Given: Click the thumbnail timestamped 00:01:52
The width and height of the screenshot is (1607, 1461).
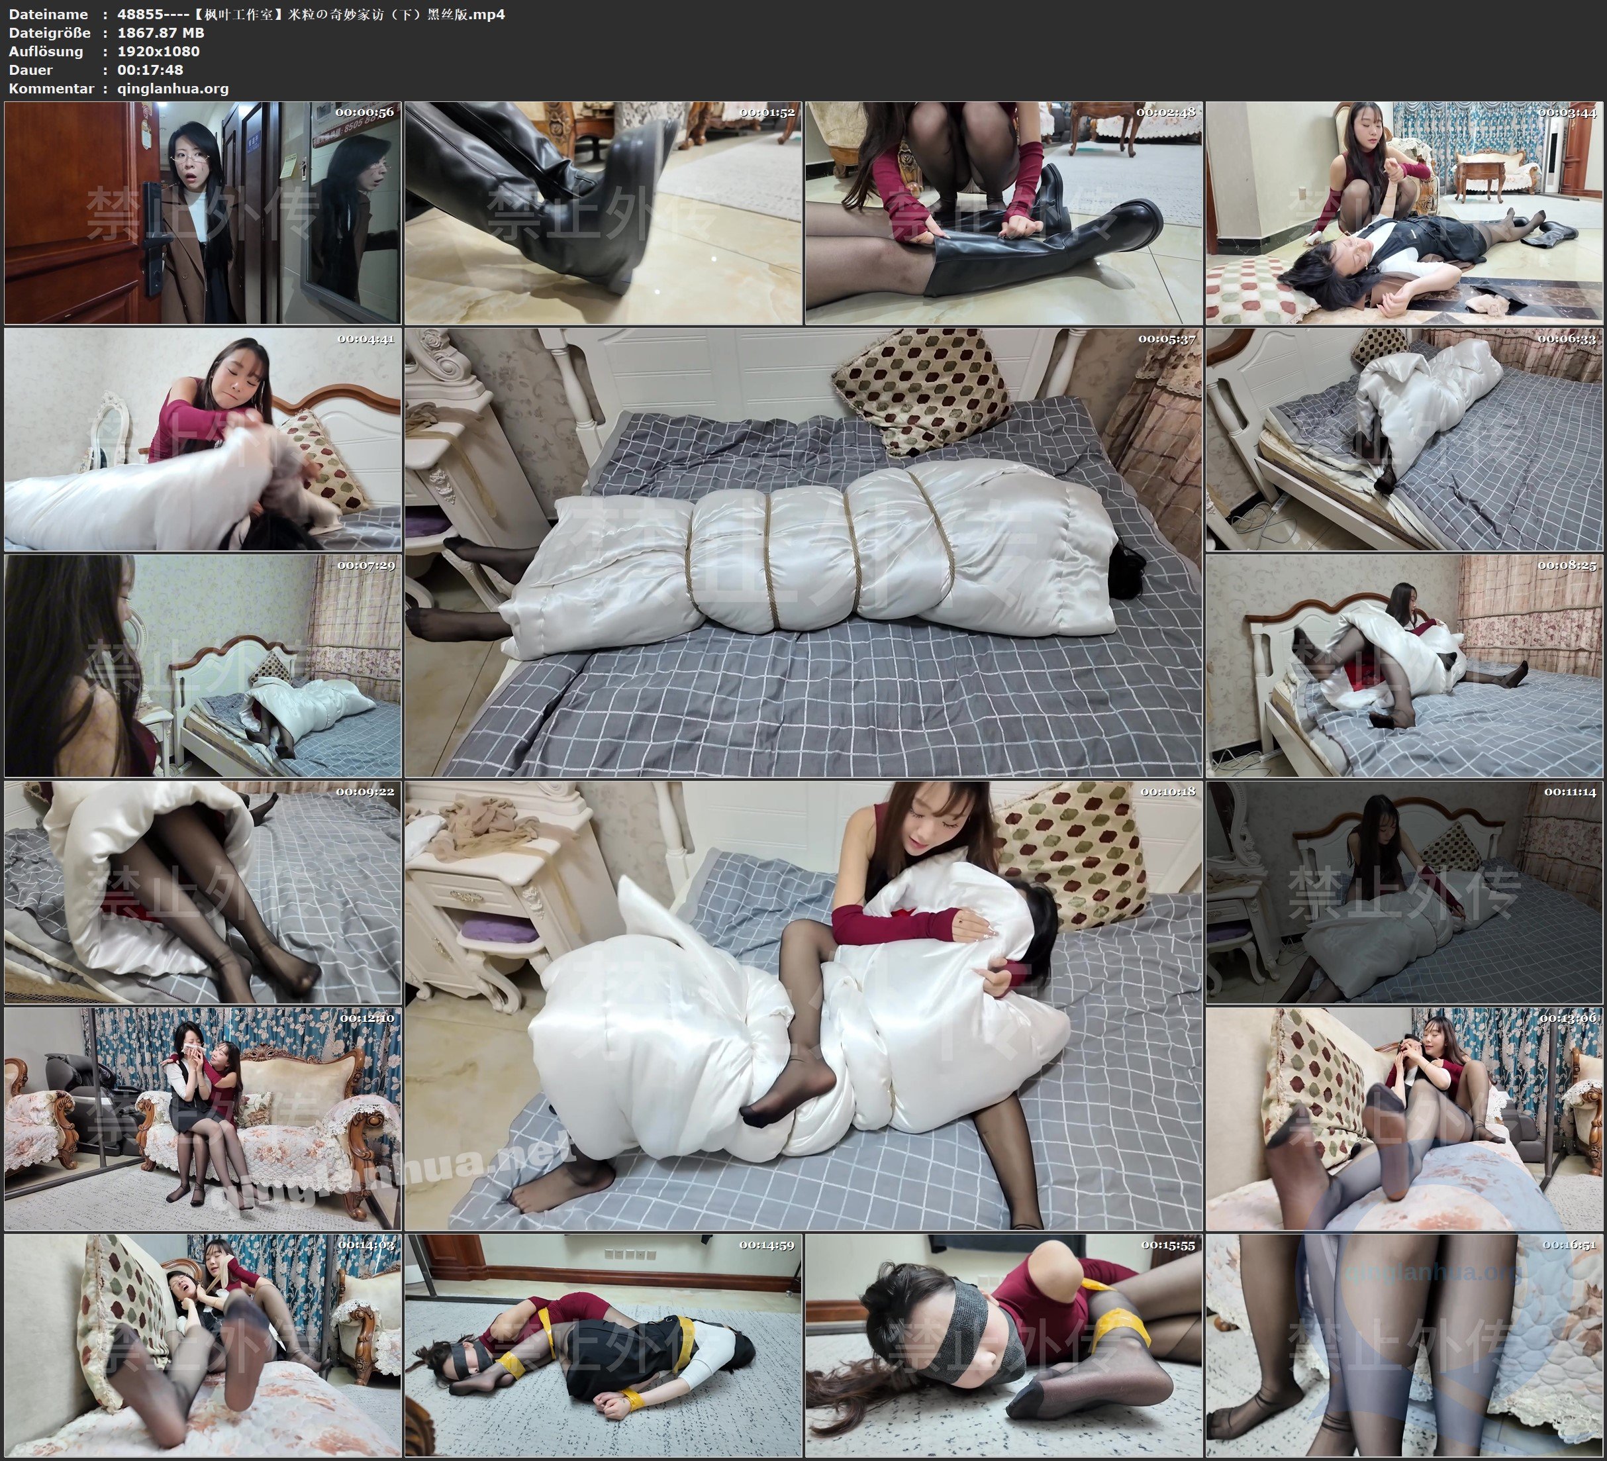Looking at the screenshot, I should [603, 212].
